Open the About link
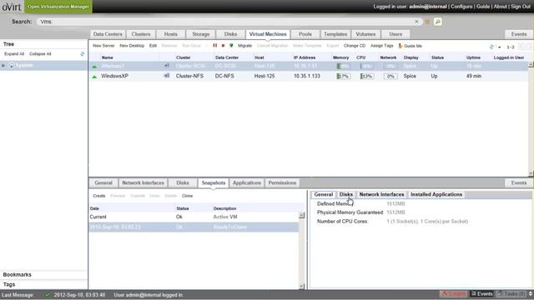The image size is (534, 300). pyautogui.click(x=501, y=7)
